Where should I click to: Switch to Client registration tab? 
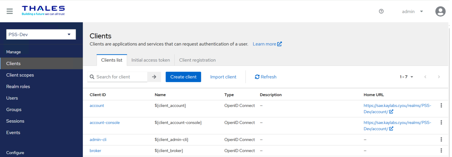coord(197,60)
